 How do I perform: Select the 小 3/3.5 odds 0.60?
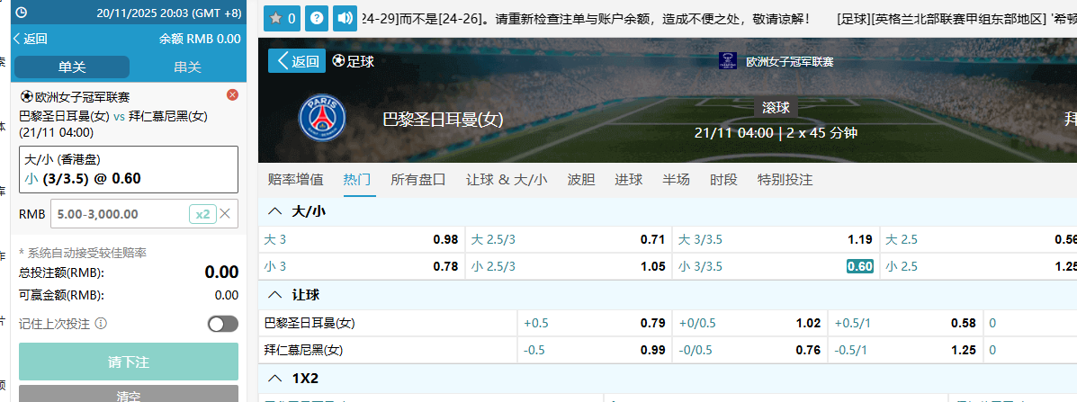click(x=859, y=266)
